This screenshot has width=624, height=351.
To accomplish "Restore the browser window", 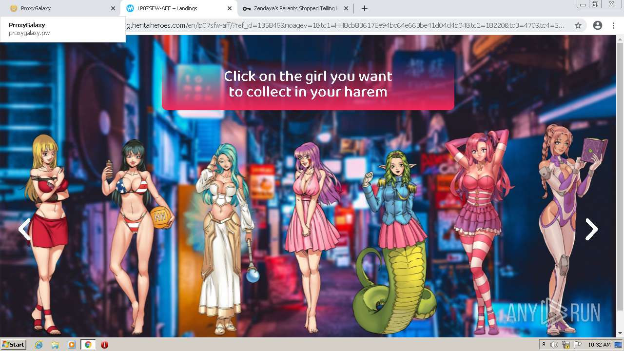I will 595,4.
